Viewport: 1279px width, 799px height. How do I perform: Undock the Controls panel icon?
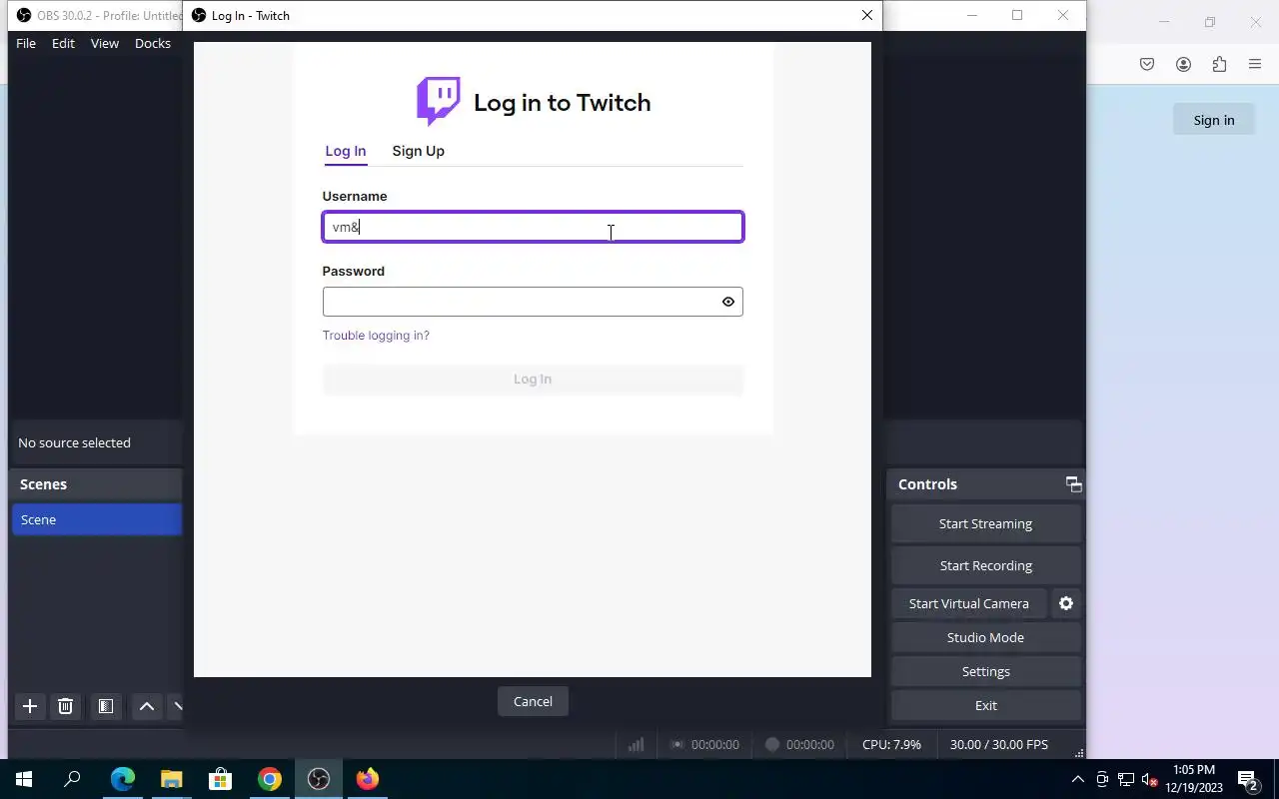[x=1074, y=484]
